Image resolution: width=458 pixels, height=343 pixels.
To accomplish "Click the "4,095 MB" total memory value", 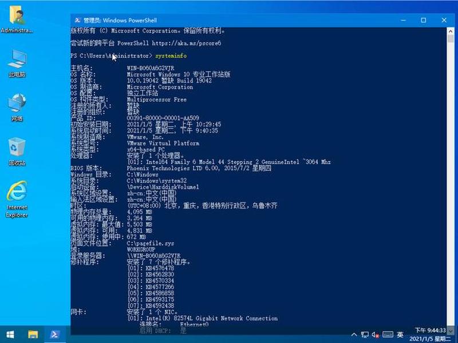I will (140, 212).
